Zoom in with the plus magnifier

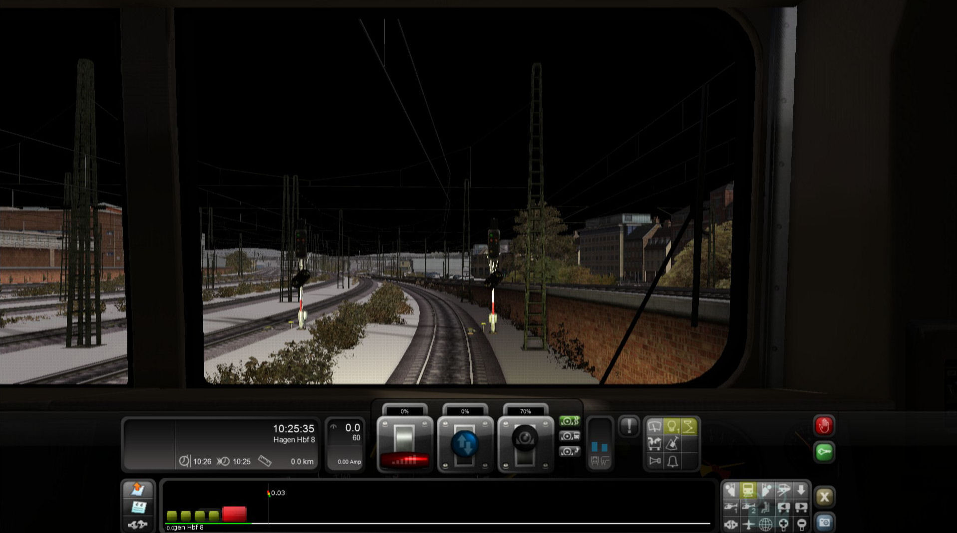[783, 524]
